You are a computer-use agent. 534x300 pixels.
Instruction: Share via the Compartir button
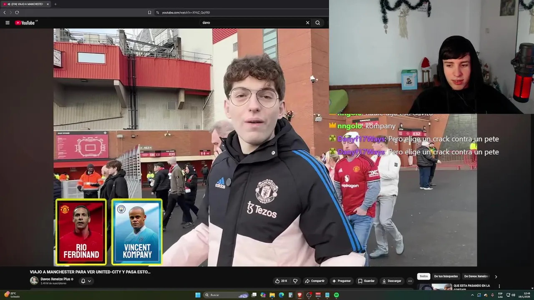pyautogui.click(x=315, y=281)
